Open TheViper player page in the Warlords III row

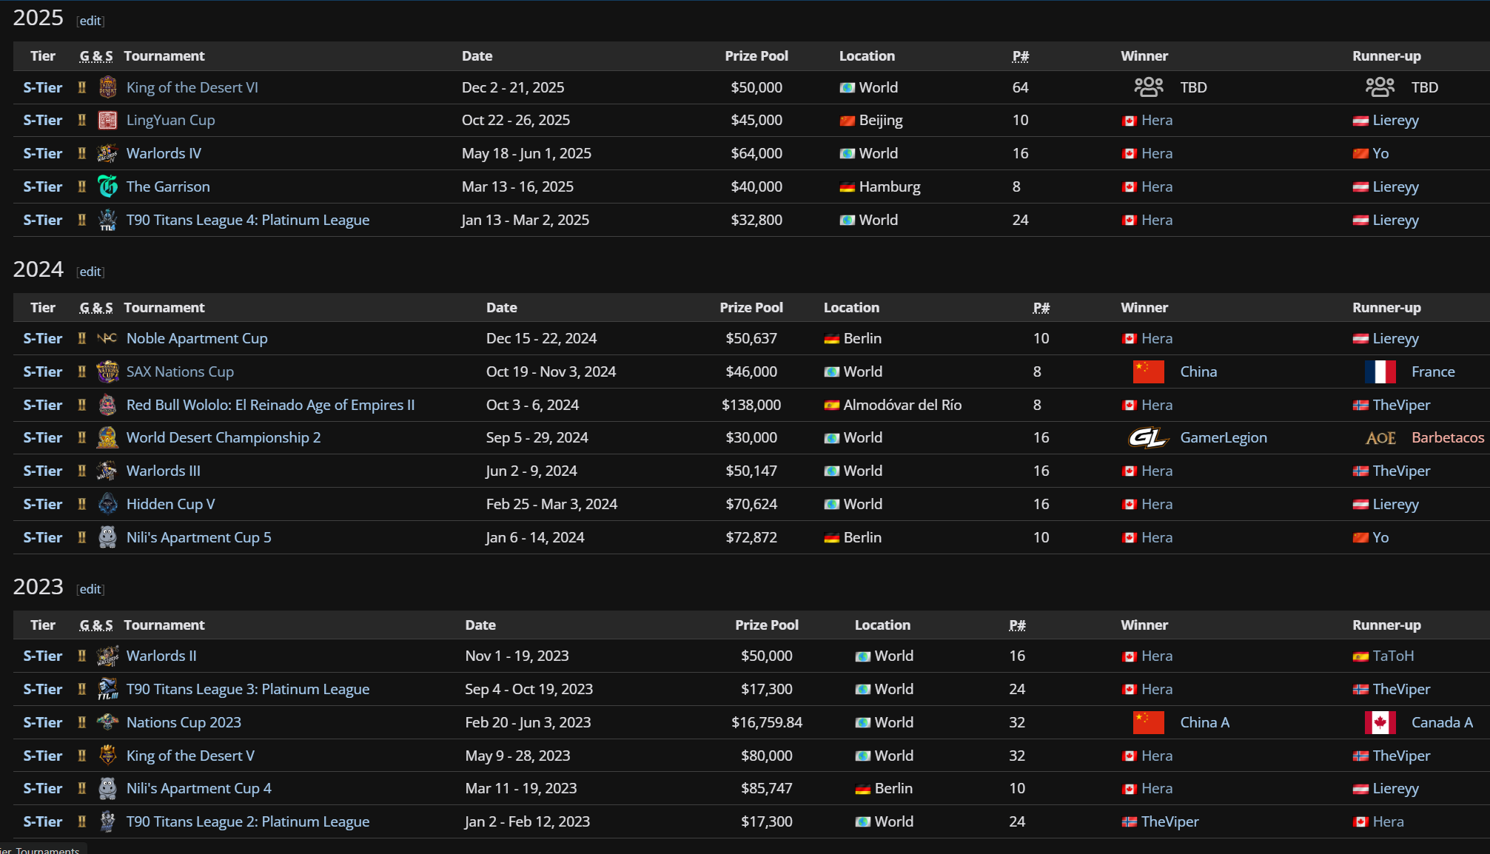tap(1400, 471)
